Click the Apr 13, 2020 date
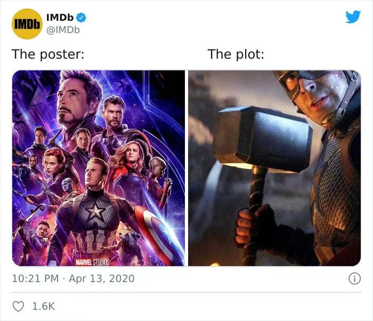The width and height of the screenshot is (373, 321). pos(102,279)
